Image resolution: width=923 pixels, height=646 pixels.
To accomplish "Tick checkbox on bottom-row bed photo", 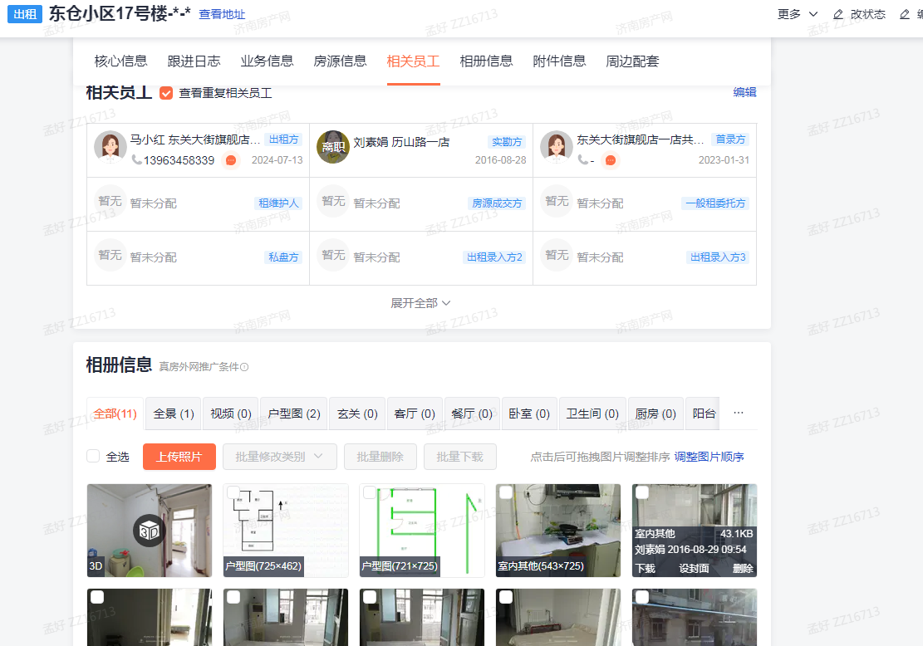I will tap(506, 597).
